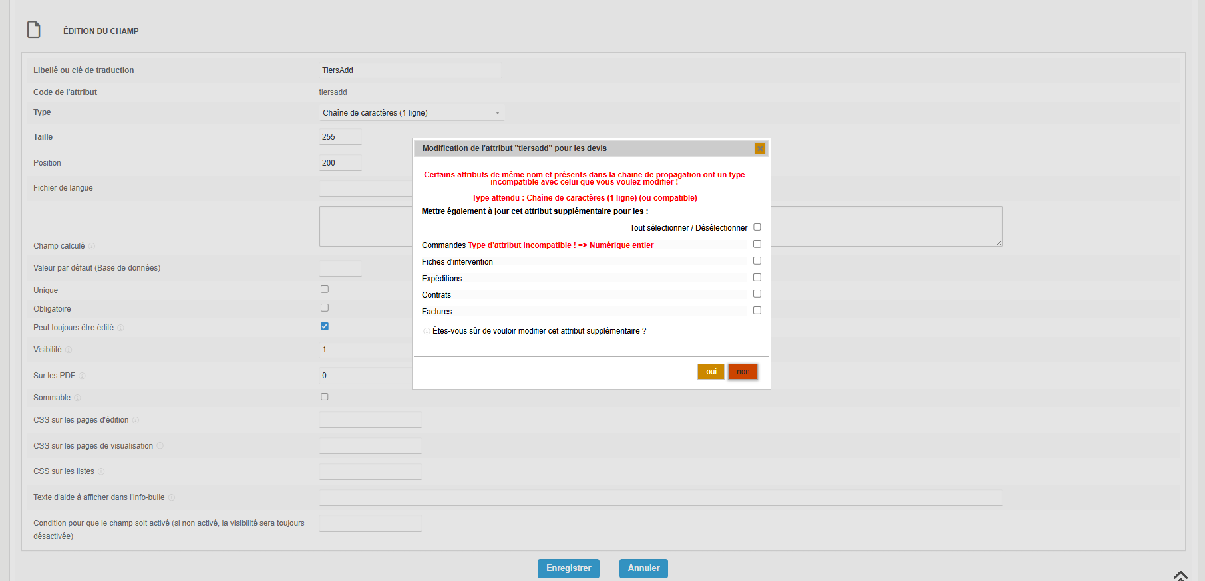Click the Annuler button
1205x581 pixels.
(x=643, y=568)
